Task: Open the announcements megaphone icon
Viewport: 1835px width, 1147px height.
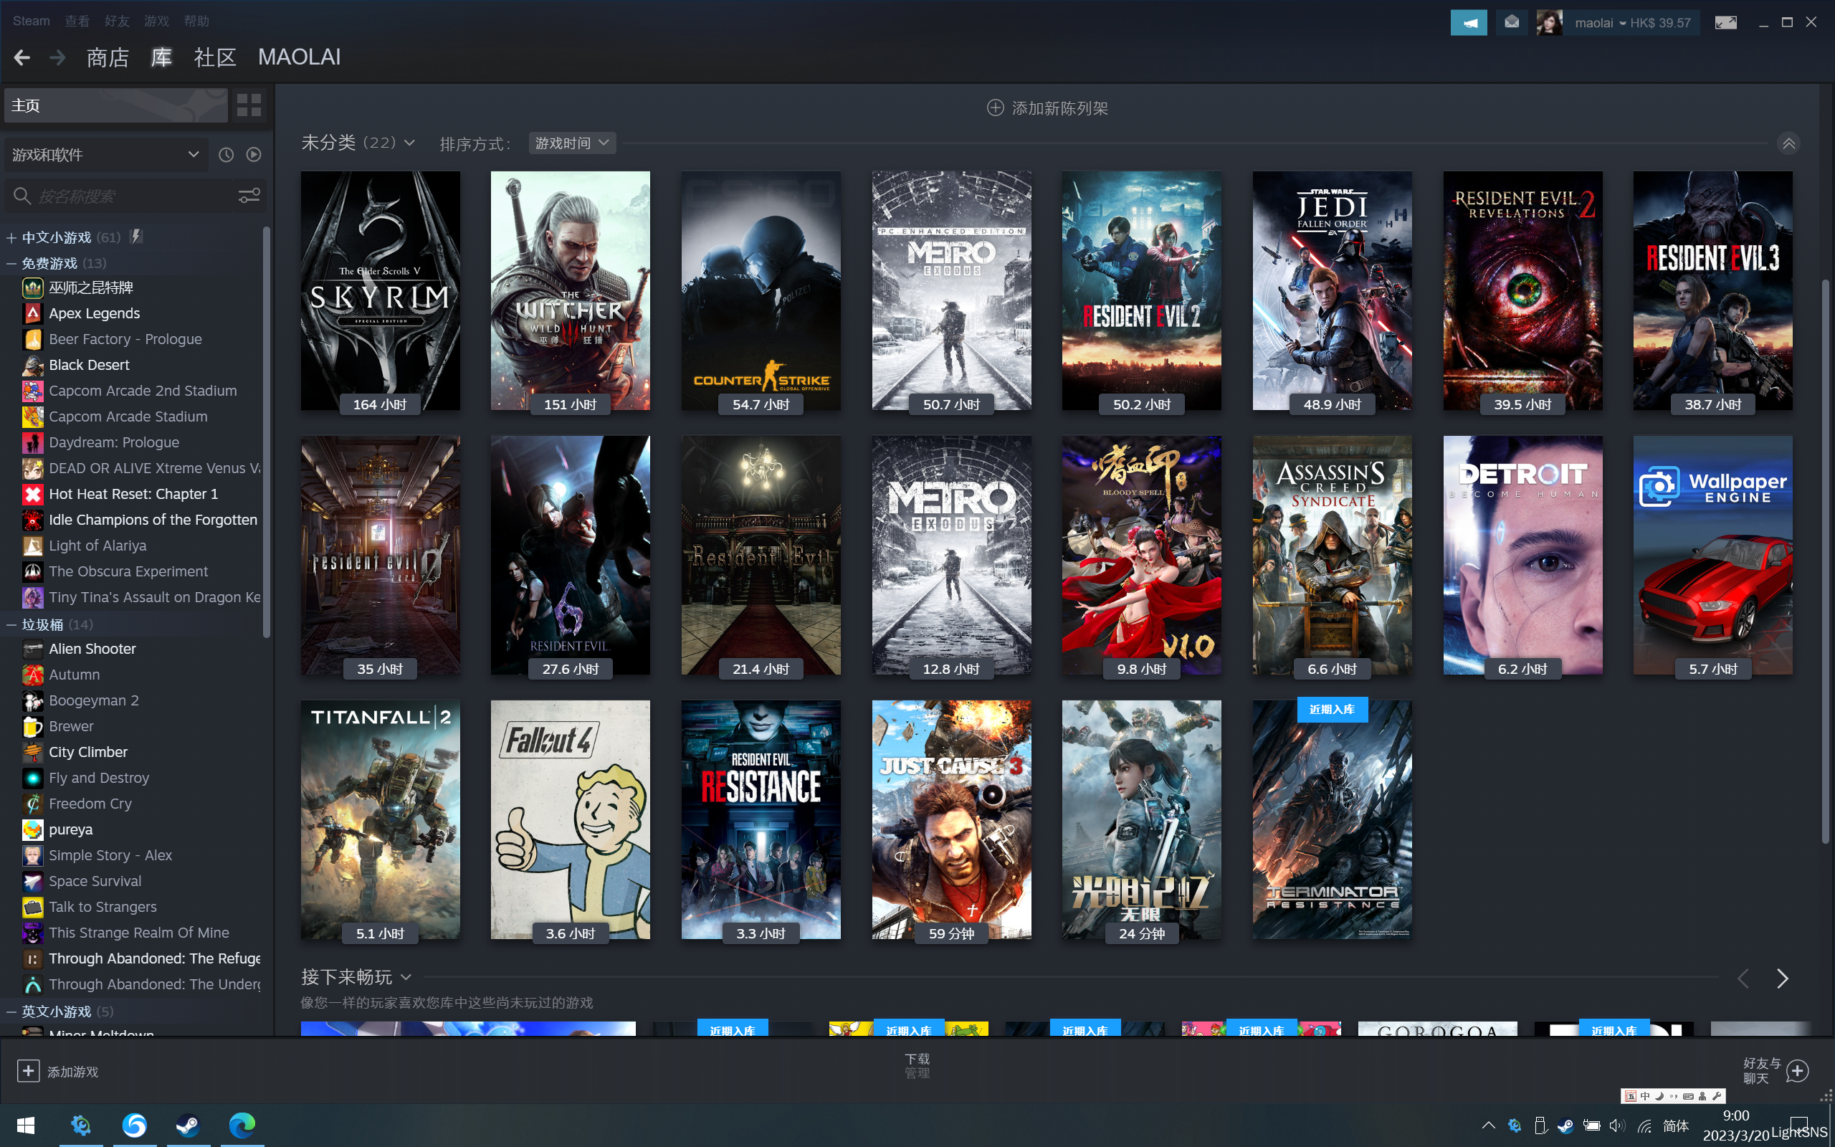Action: pos(1468,23)
